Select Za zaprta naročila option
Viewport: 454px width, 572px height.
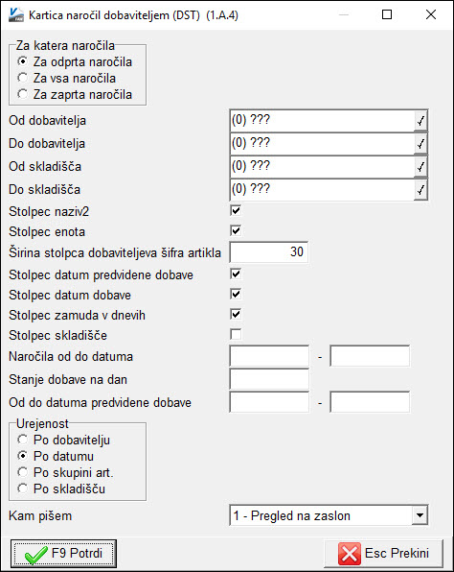point(23,94)
